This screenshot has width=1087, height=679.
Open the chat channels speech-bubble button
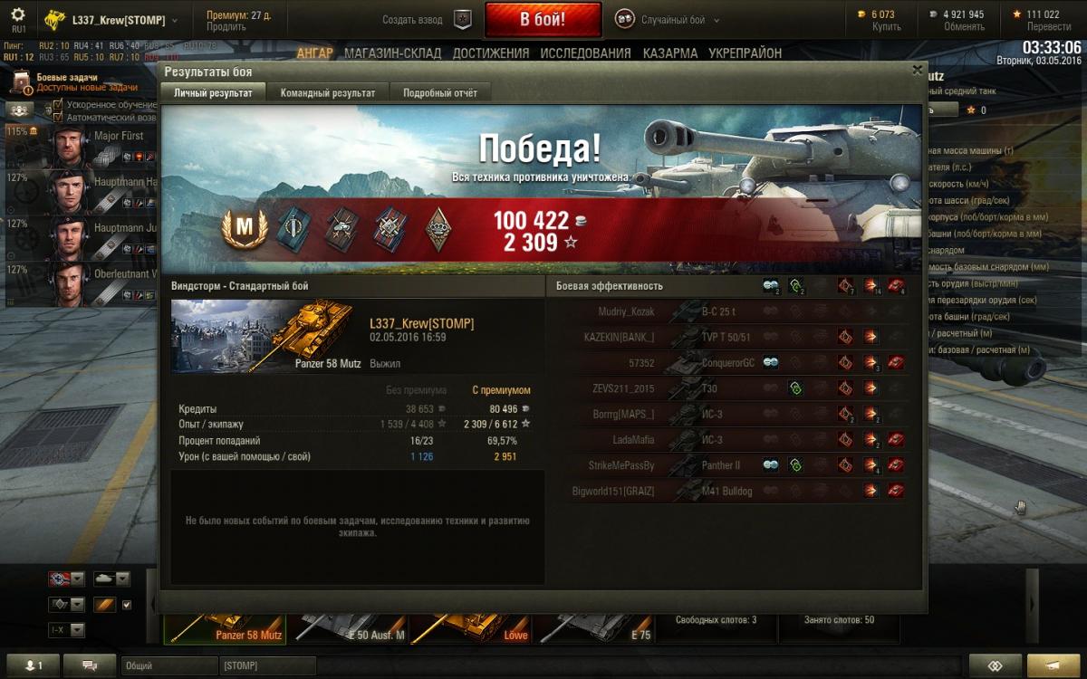click(90, 665)
